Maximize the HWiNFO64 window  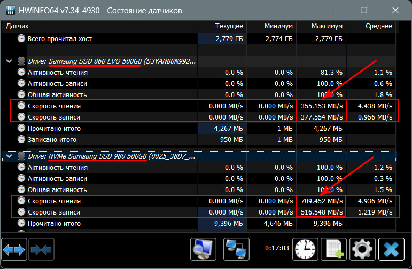[364, 10]
